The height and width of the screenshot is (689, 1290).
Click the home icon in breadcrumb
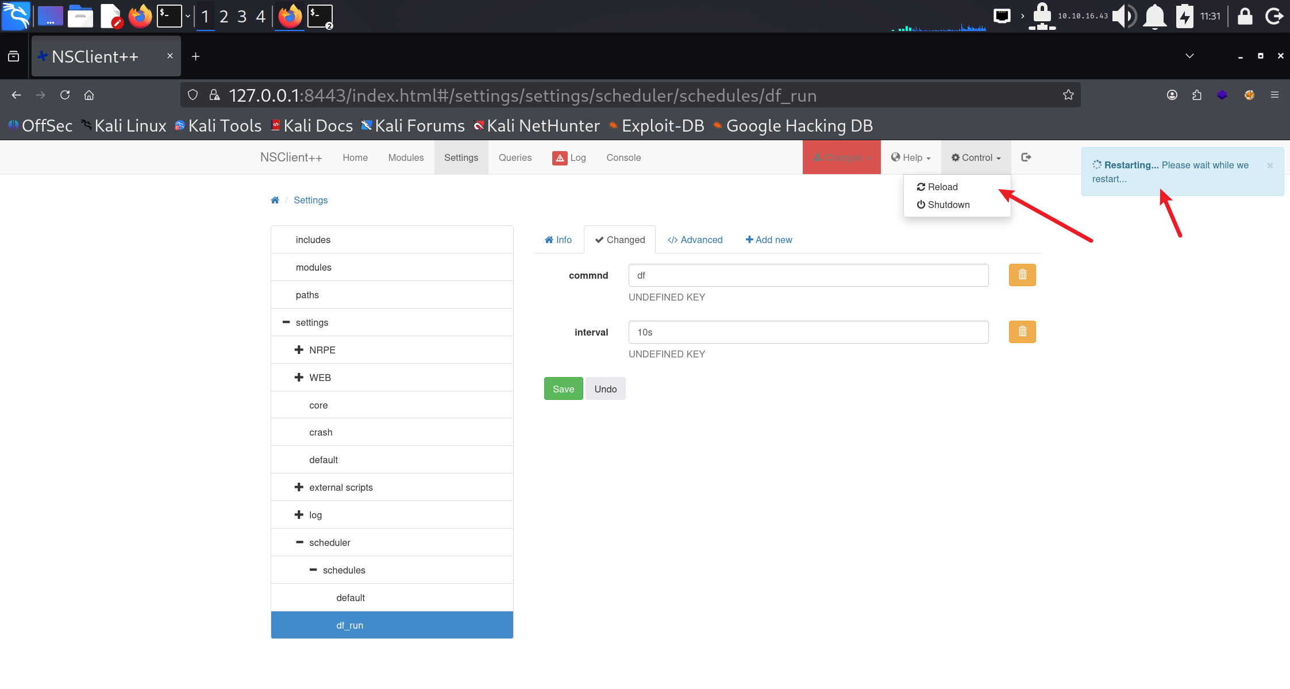pyautogui.click(x=275, y=200)
